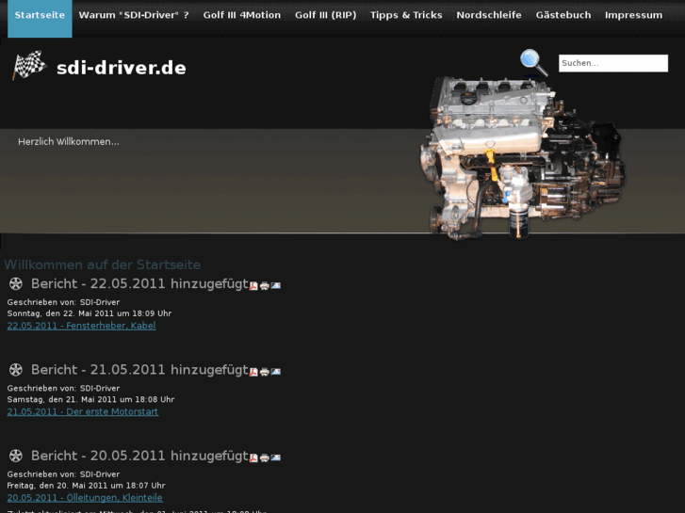Click the sdi-driver.de site title
The width and height of the screenshot is (685, 513).
click(122, 68)
